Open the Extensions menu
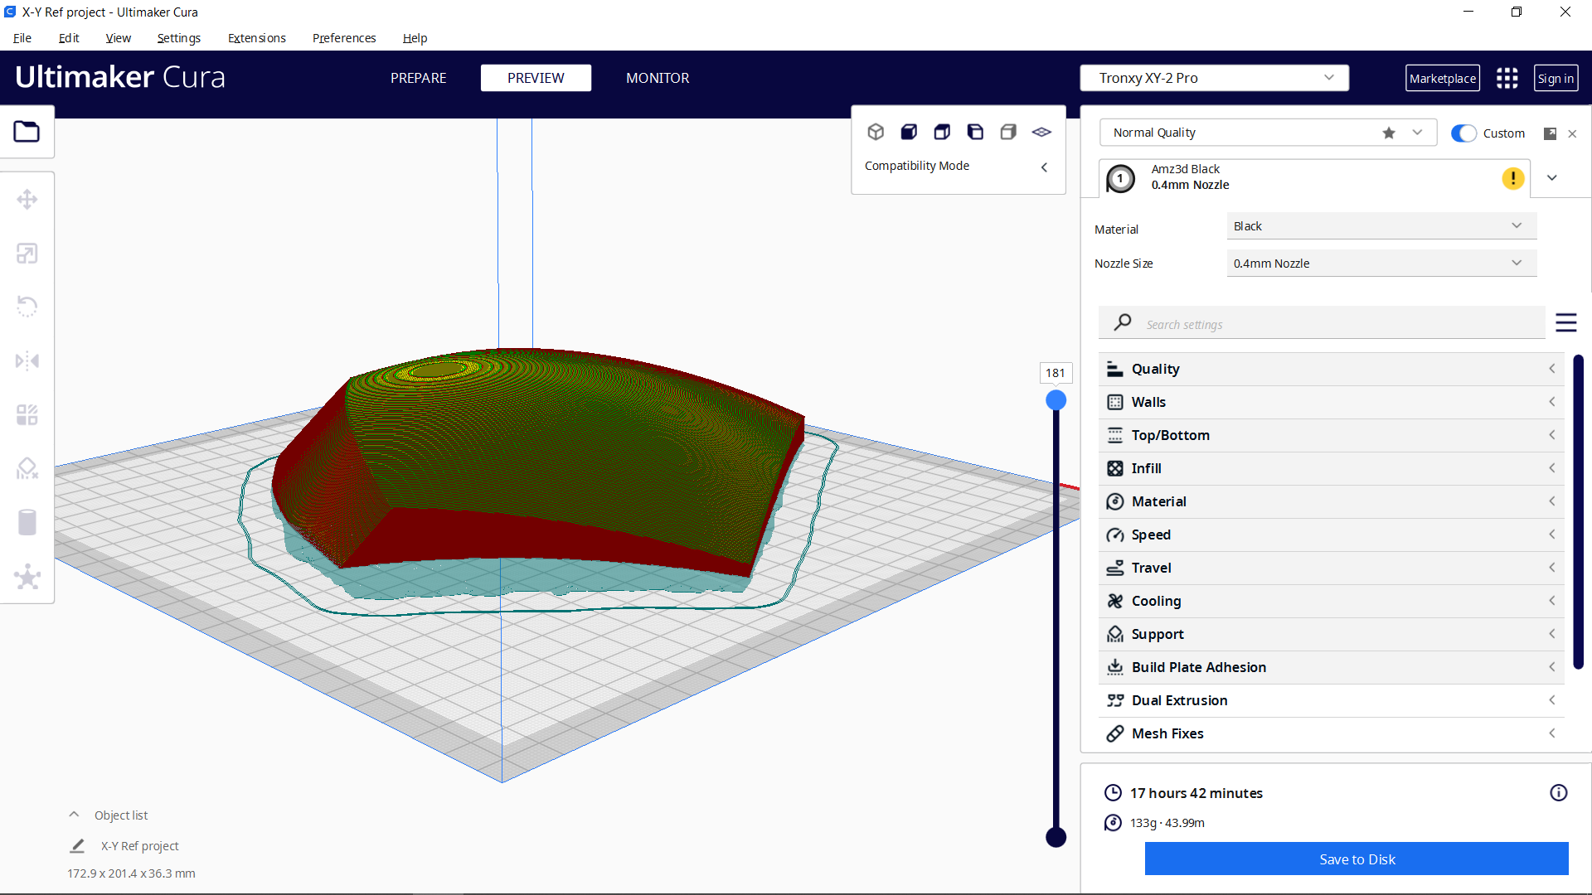 pyautogui.click(x=257, y=38)
